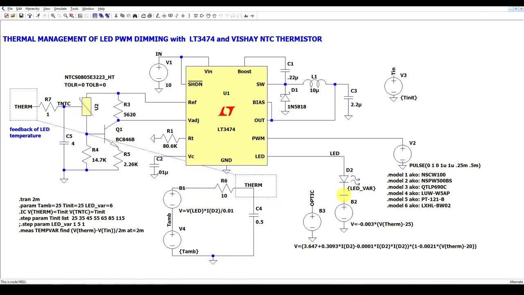Open the Simulate menu
This screenshot has height=295, width=524.
60,9
